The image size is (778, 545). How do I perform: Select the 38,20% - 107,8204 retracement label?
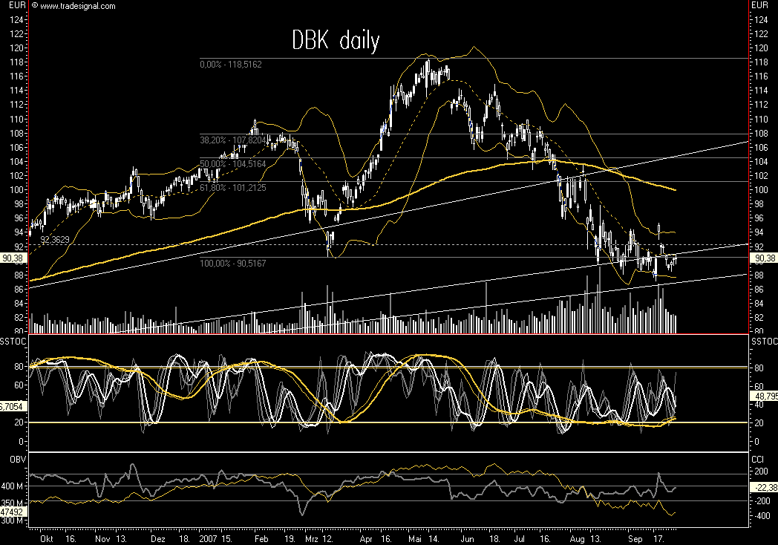click(x=232, y=140)
